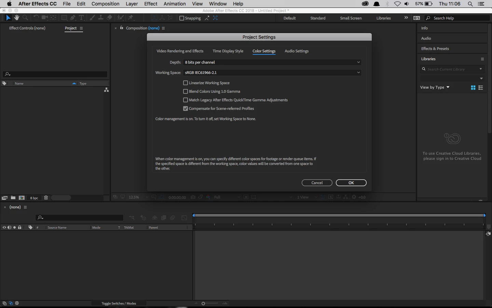This screenshot has width=492, height=308.
Task: Click the timeline video eye column header
Action: click(x=4, y=227)
